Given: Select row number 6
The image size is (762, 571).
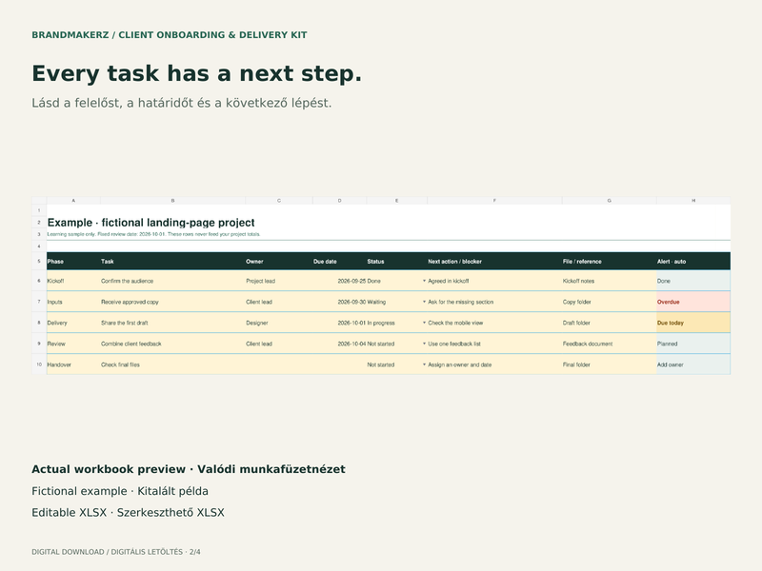Looking at the screenshot, I should pos(39,281).
